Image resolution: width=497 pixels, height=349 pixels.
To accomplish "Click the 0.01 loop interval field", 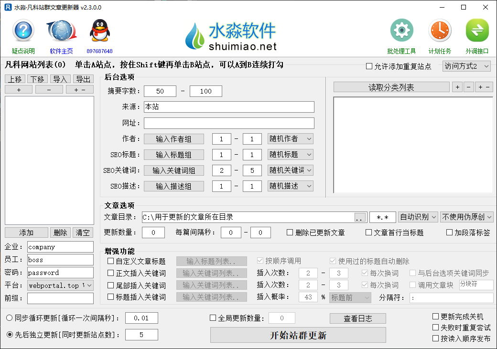I will 141,318.
